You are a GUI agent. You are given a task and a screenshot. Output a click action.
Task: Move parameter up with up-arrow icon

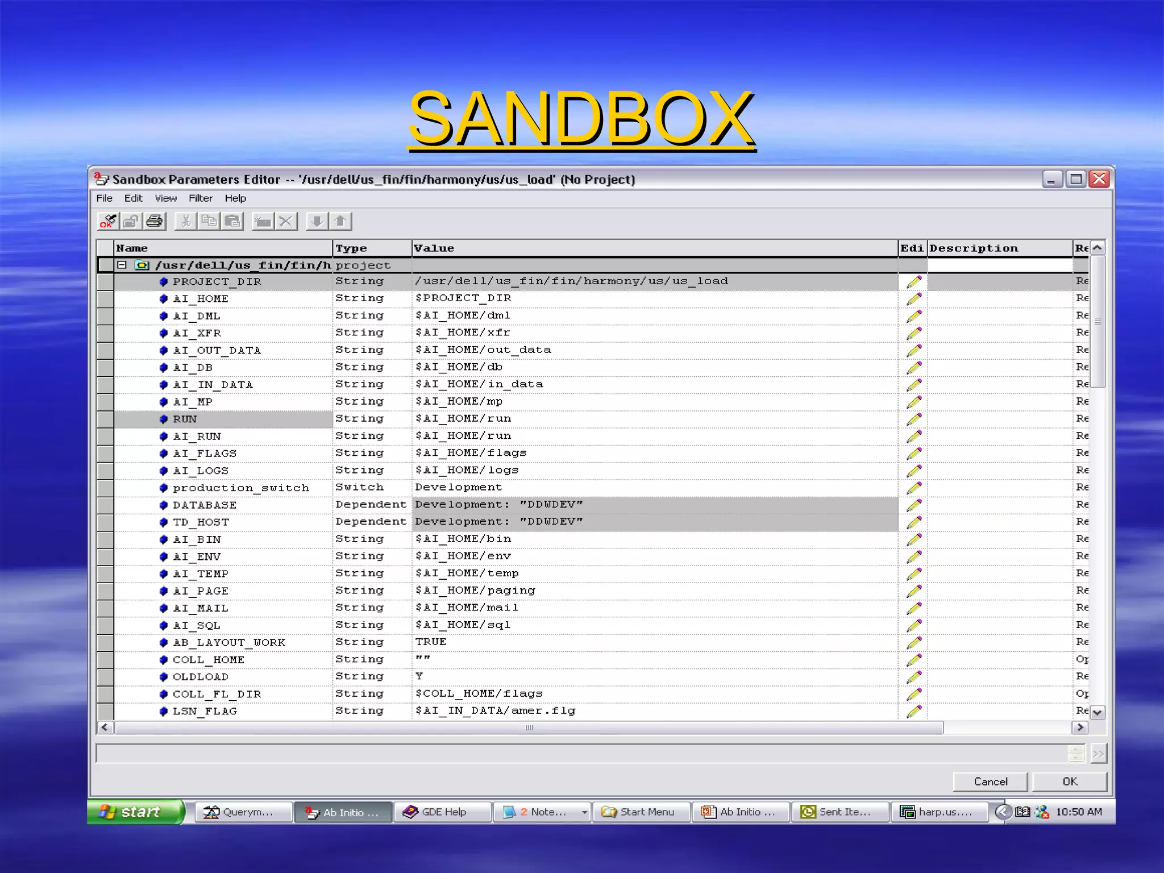[340, 221]
